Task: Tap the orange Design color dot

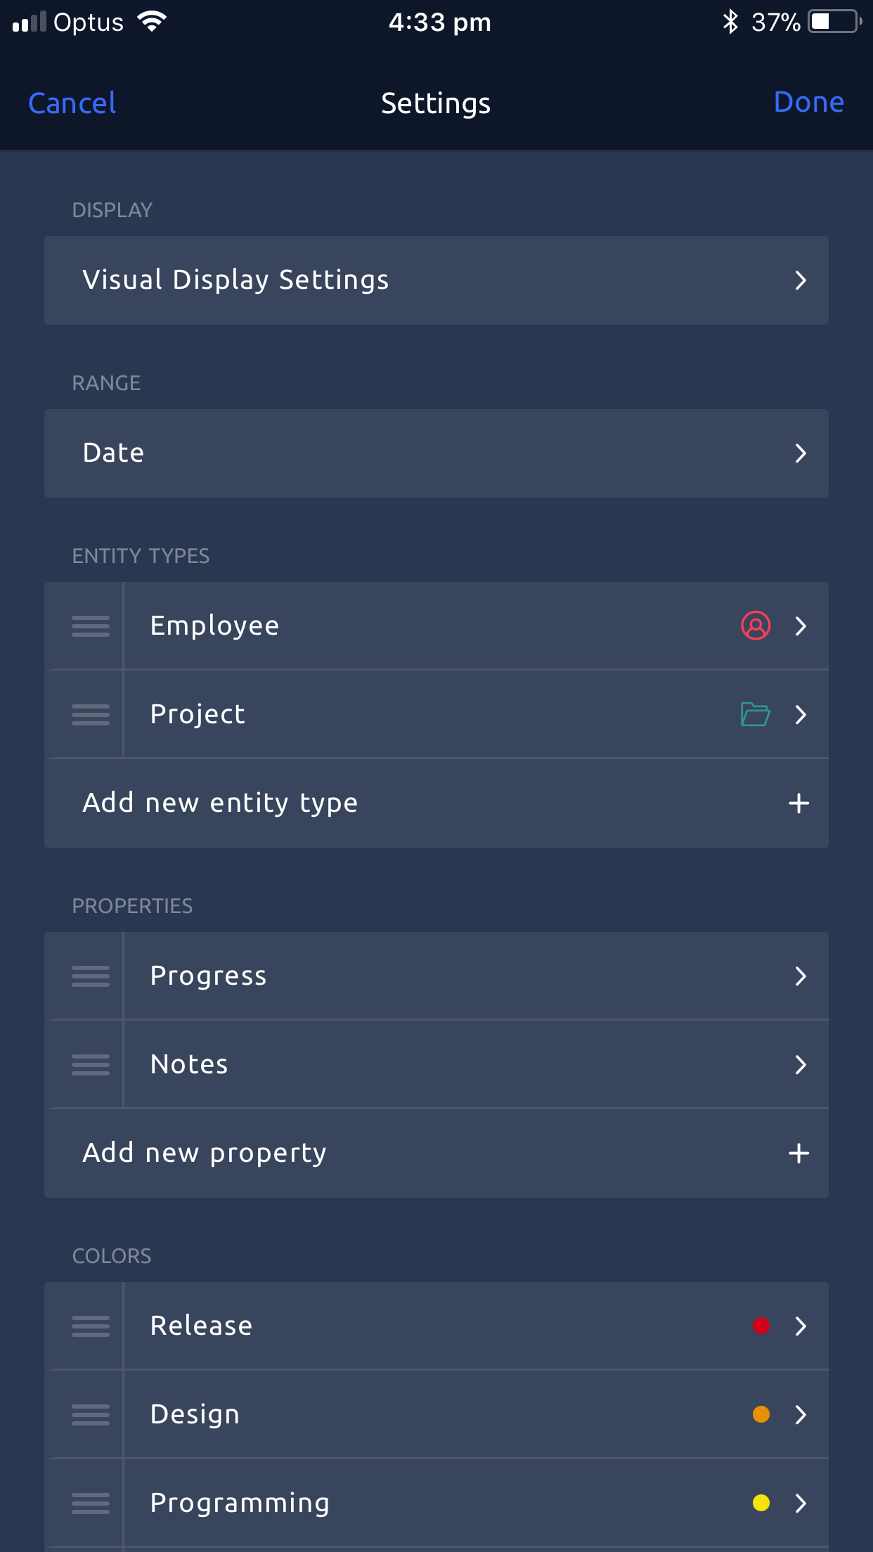Action: pyautogui.click(x=761, y=1414)
